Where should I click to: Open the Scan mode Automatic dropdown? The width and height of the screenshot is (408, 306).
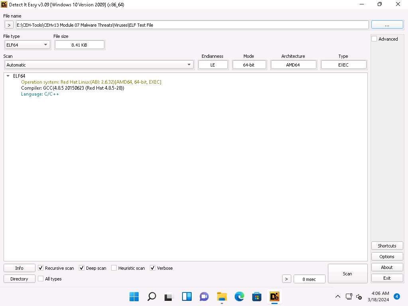coord(99,65)
